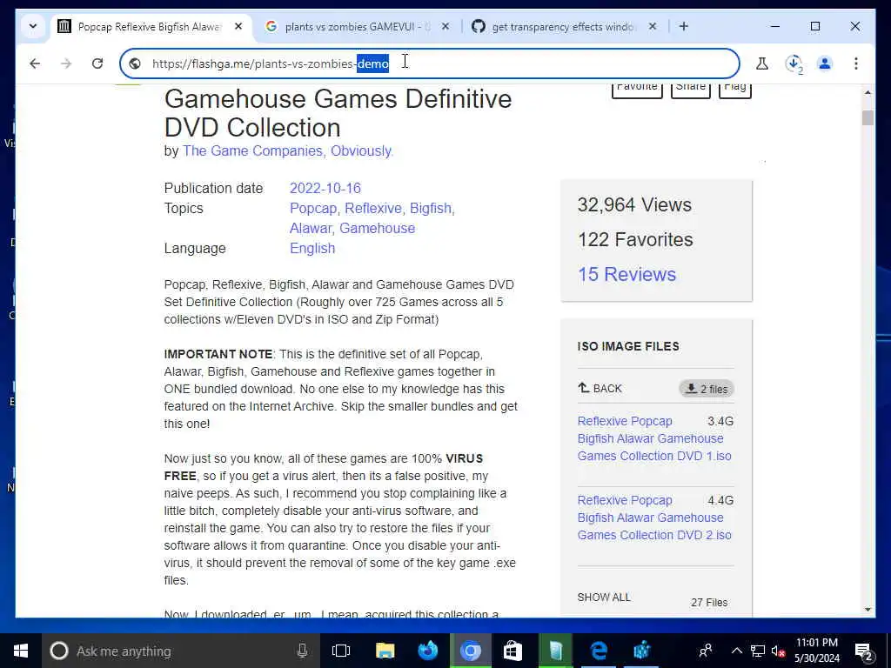Screen dimensions: 891x668
Task: Open the Windows Start menu
Action: tap(21, 651)
